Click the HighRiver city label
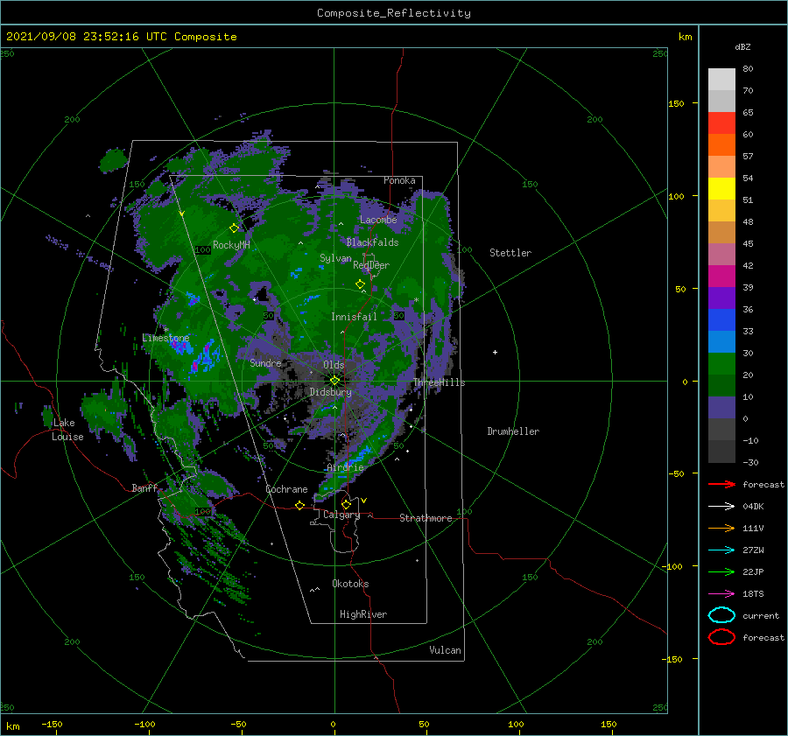This screenshot has height=736, width=788. pyautogui.click(x=363, y=614)
